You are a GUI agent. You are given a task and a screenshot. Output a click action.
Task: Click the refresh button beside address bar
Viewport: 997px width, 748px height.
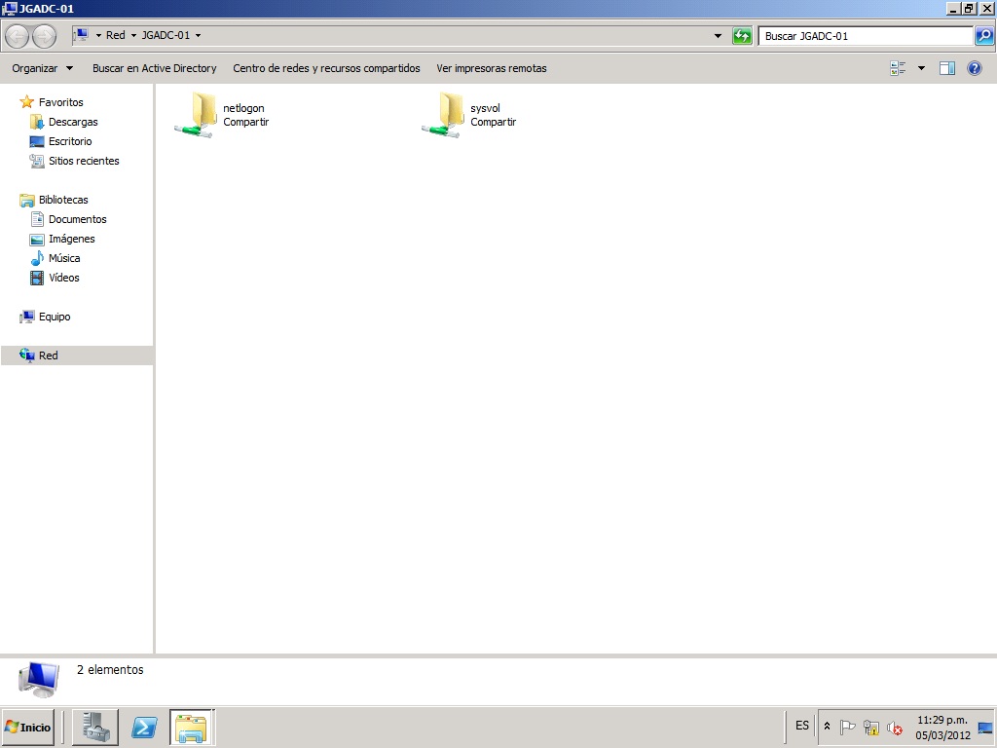point(742,36)
